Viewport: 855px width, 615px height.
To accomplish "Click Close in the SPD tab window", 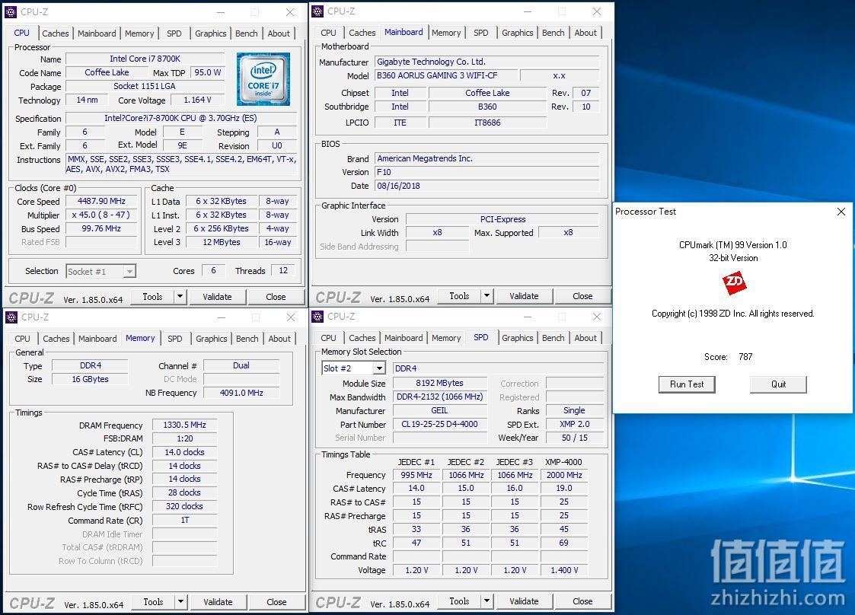I will 582,601.
